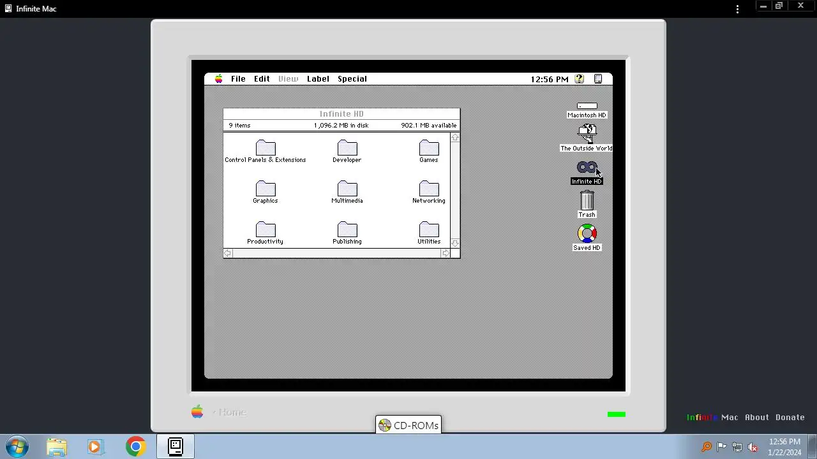Open the Apple menu in Mac menu bar
This screenshot has height=459, width=817.
click(219, 79)
